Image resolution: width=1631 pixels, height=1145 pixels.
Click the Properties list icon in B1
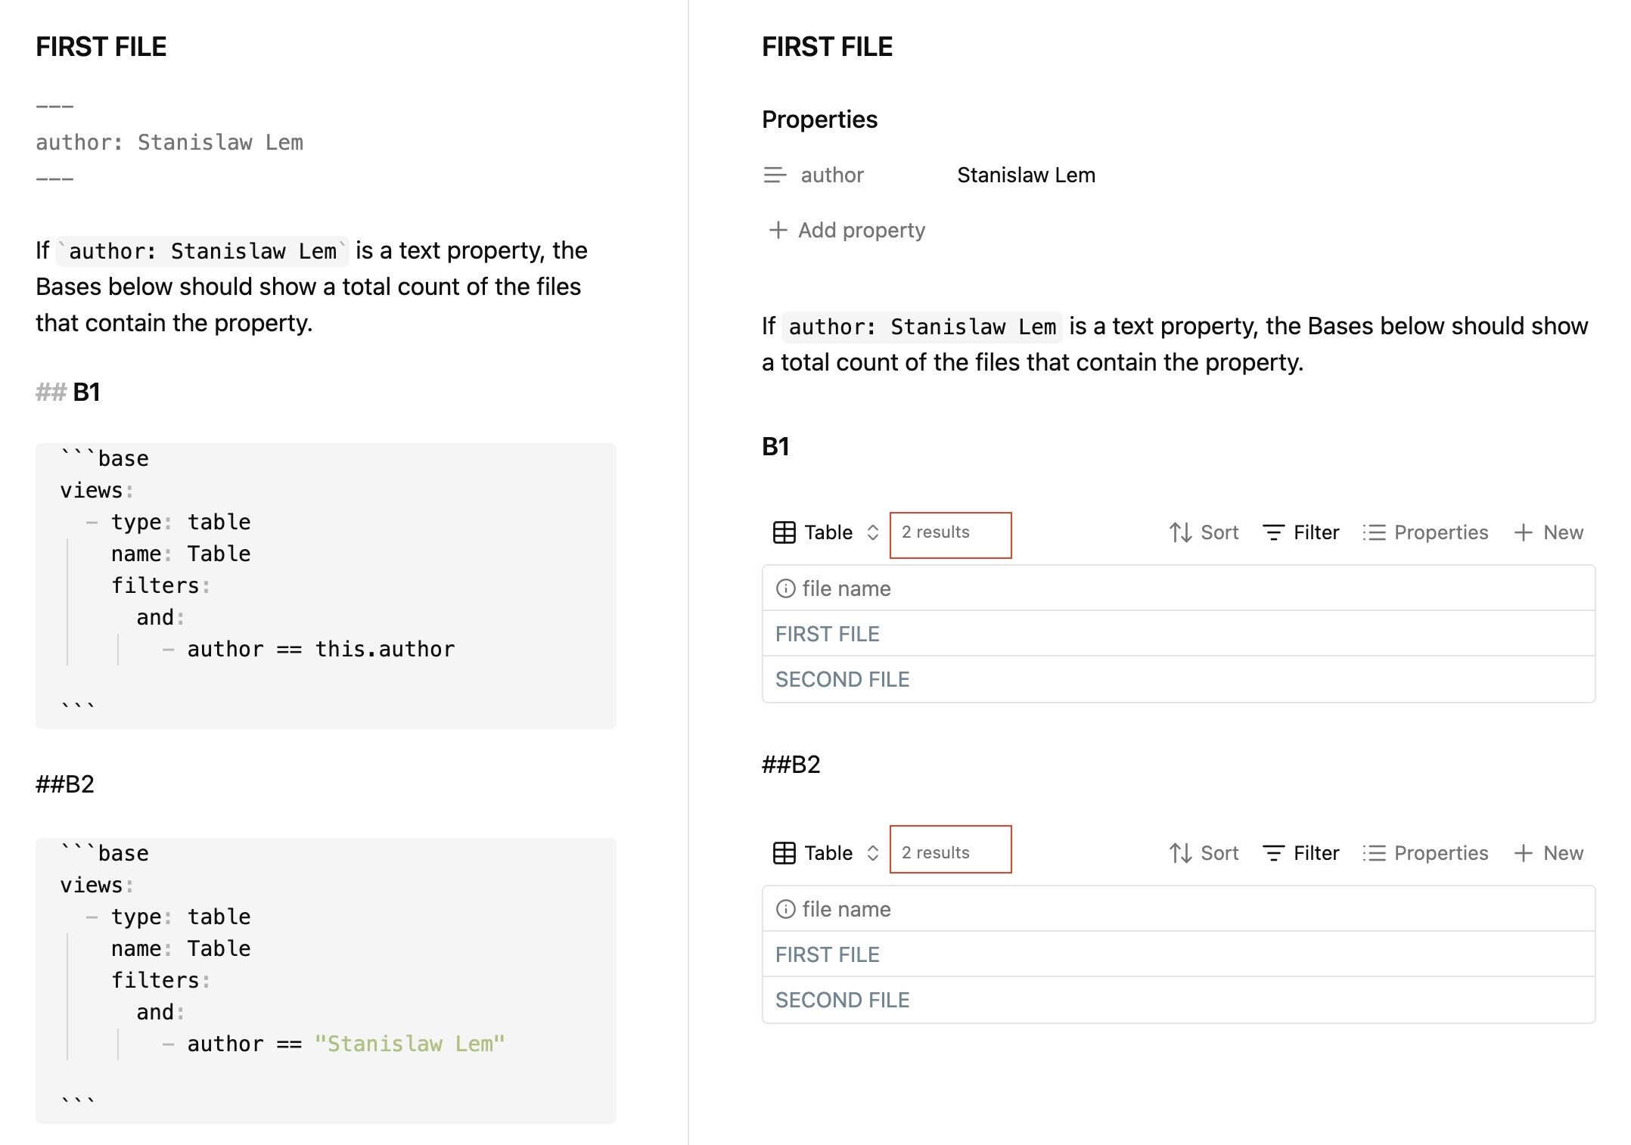1374,532
